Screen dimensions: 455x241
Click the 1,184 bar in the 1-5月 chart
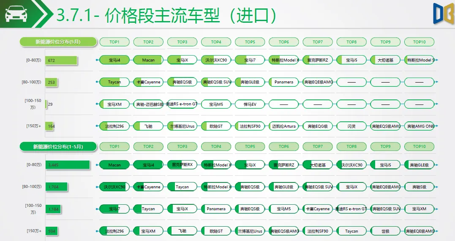[53, 209]
